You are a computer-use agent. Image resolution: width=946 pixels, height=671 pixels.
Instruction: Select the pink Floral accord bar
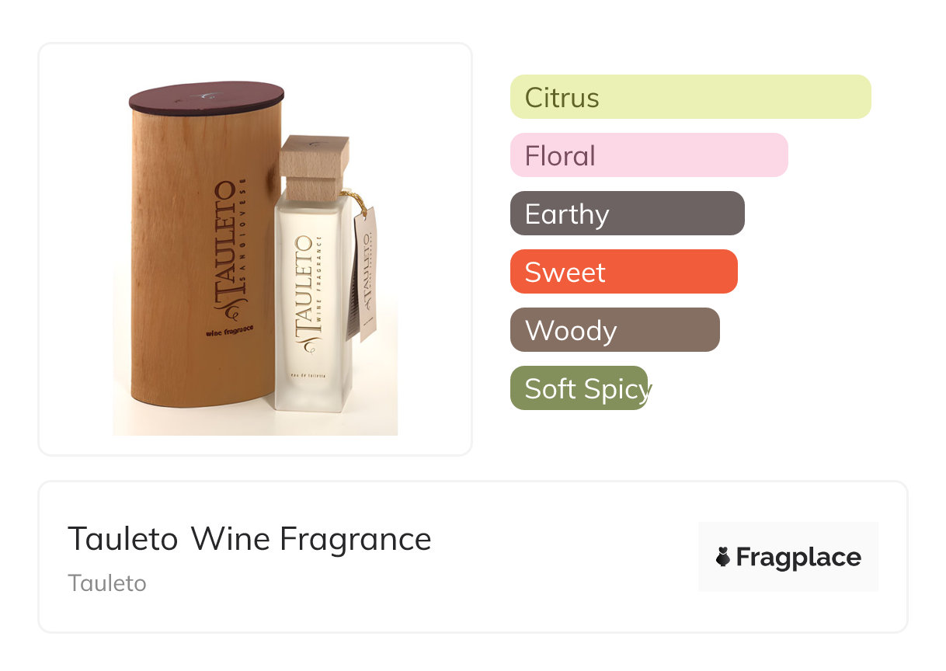tap(649, 155)
